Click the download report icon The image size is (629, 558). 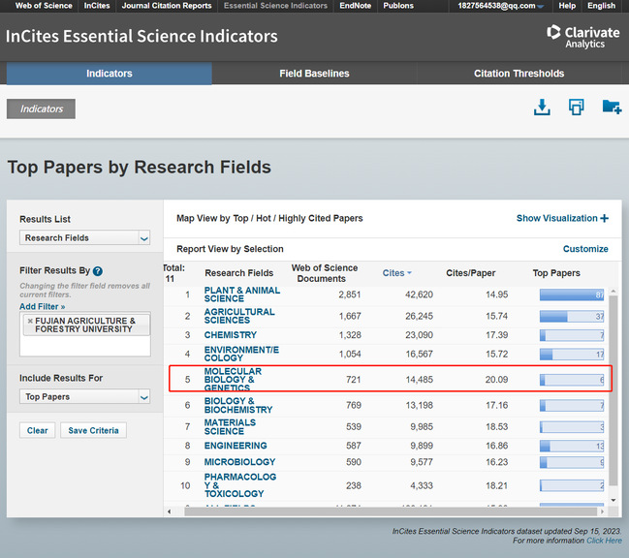tap(542, 108)
